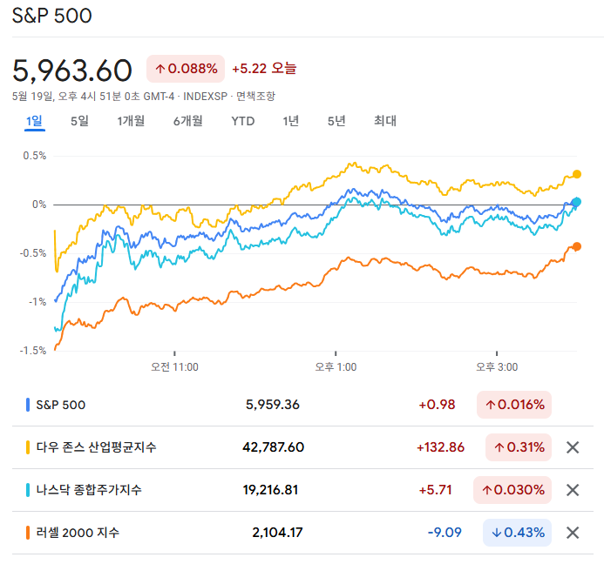Click blue S&P 500 color marker
This screenshot has height=564, width=604.
pyautogui.click(x=28, y=405)
